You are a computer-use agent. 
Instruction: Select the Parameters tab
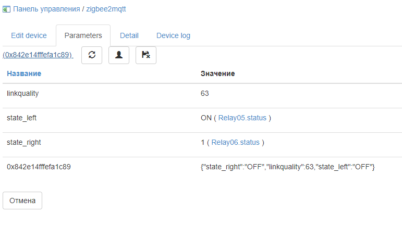[83, 35]
